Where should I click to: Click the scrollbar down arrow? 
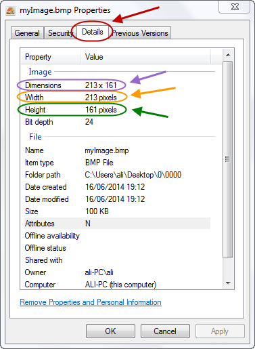pos(228,283)
